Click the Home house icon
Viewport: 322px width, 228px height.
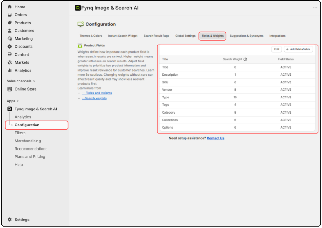(9, 7)
